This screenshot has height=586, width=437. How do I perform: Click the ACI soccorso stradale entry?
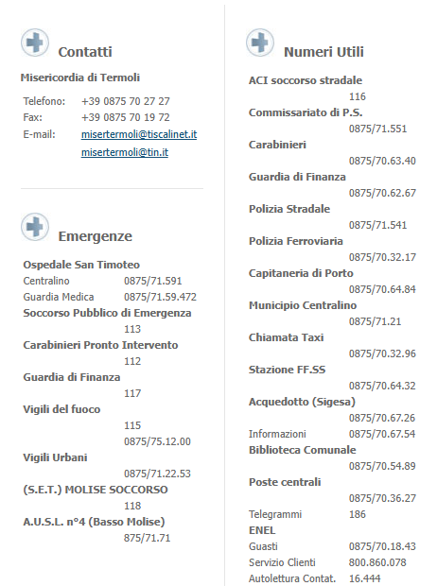click(x=306, y=80)
